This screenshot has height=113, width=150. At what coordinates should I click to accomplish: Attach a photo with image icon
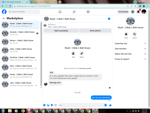tap(48, 105)
